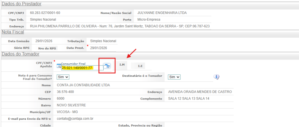
Task: Click the blue information icon
Action: (x=216, y=77)
